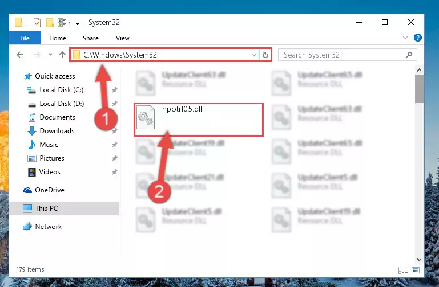
Task: Click the pin icon beside Videos
Action: 115,172
